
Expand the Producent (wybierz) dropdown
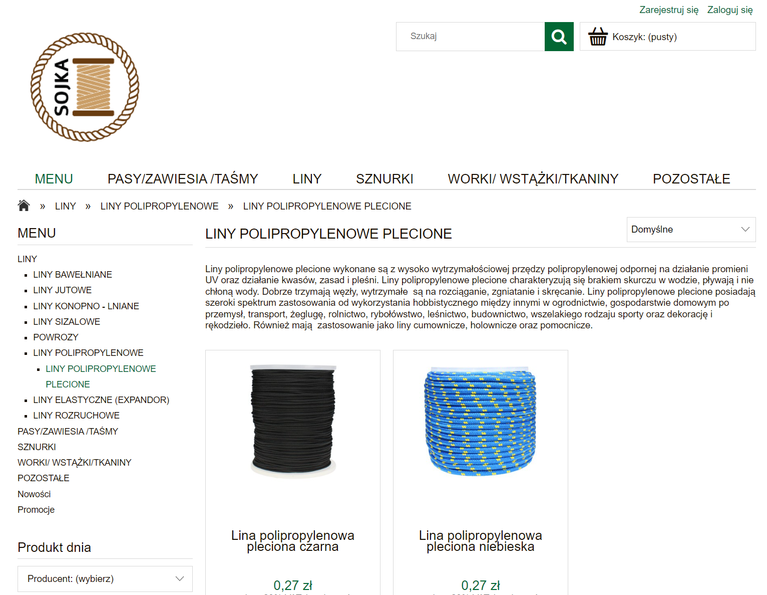coord(105,579)
